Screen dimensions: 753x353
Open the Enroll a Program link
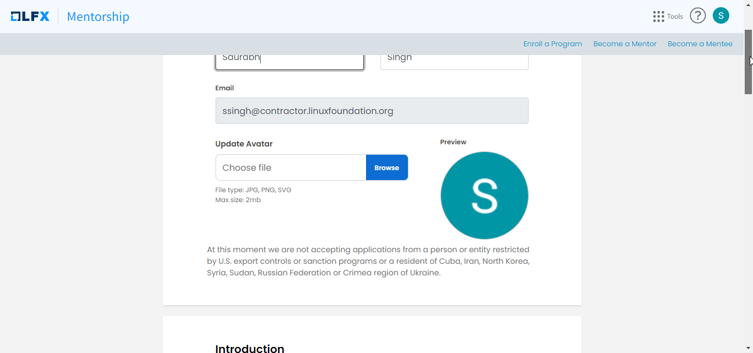click(x=552, y=44)
